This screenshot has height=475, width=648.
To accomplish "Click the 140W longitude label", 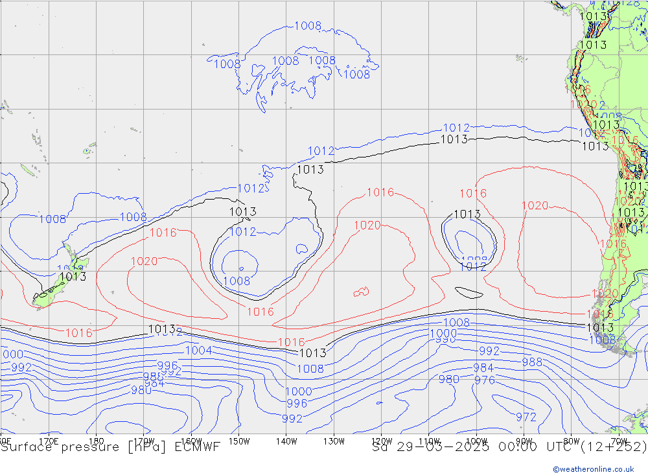I will (286, 441).
